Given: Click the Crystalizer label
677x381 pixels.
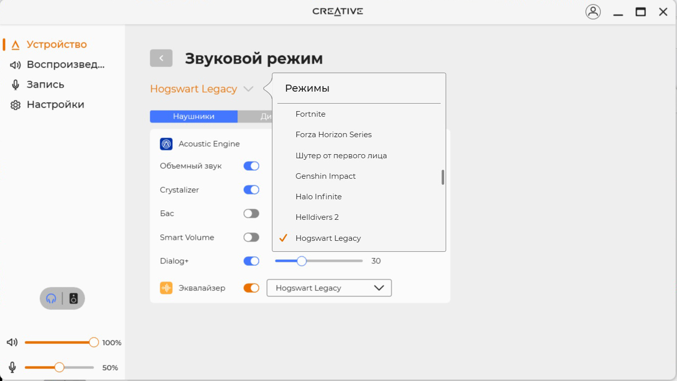Looking at the screenshot, I should [x=179, y=190].
